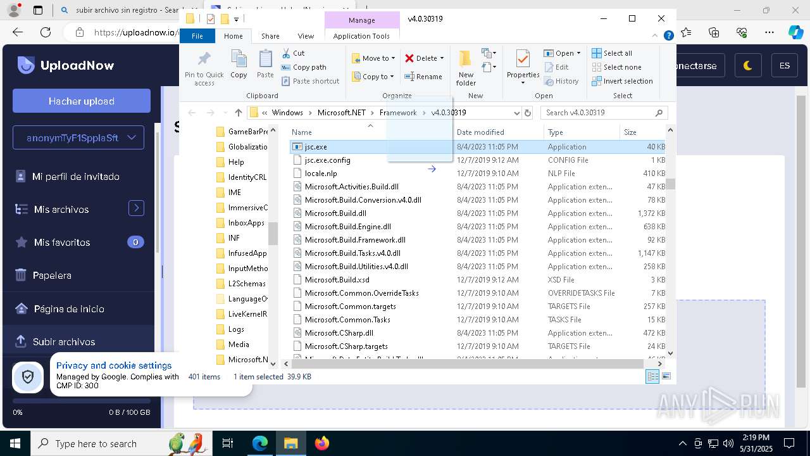The width and height of the screenshot is (810, 456).
Task: Click the horizontal scrollbar of file list
Action: pyautogui.click(x=467, y=364)
